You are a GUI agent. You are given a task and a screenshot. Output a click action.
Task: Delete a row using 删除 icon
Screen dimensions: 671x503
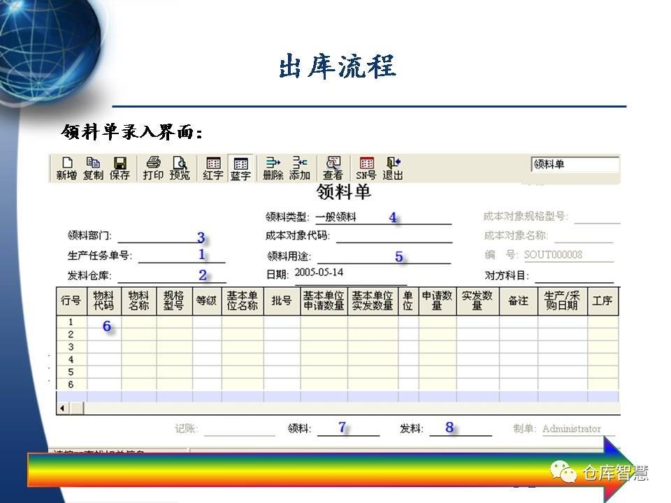click(x=273, y=168)
